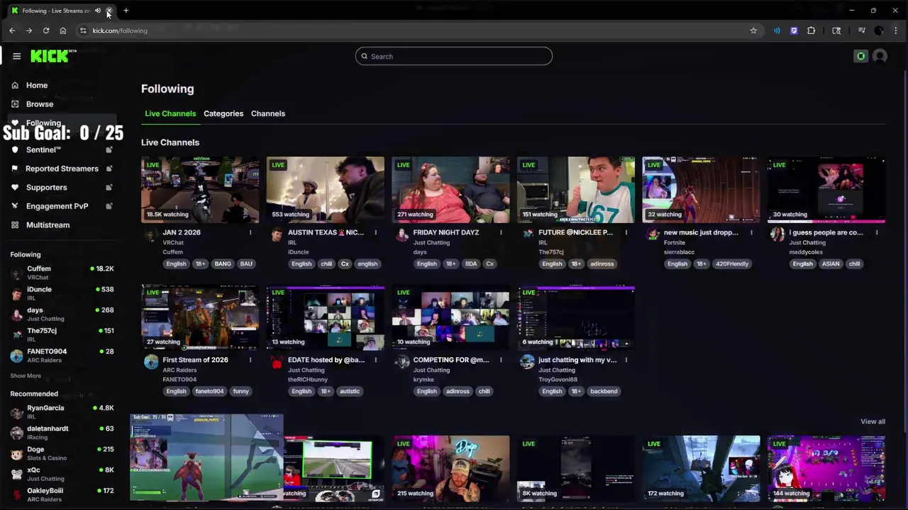Open Sentinel from the sidebar
Image resolution: width=908 pixels, height=510 pixels.
pyautogui.click(x=43, y=149)
